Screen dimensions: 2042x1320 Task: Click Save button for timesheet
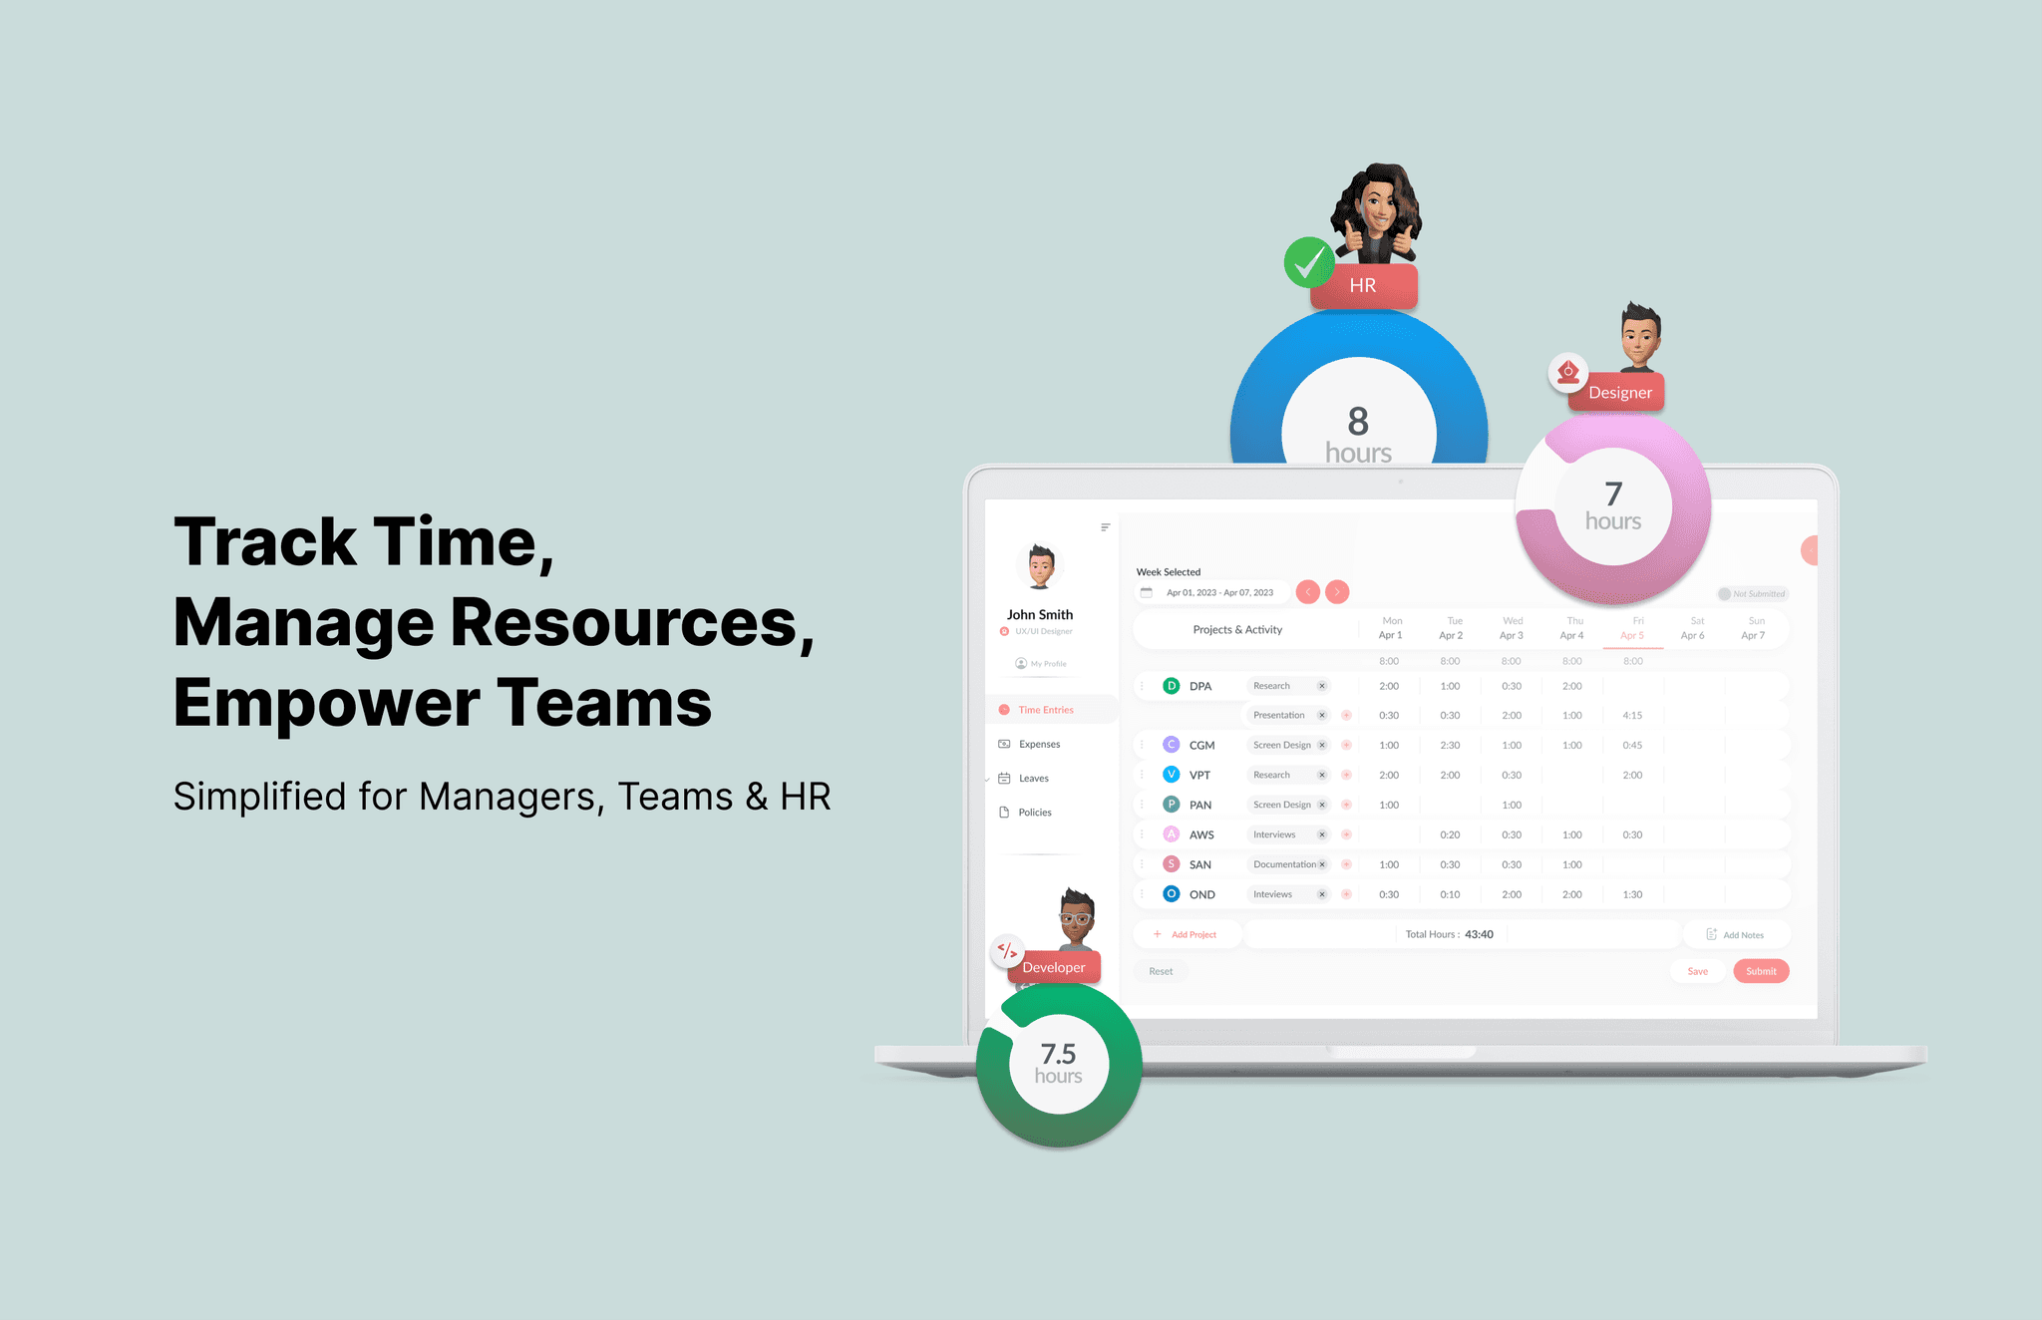[1697, 972]
